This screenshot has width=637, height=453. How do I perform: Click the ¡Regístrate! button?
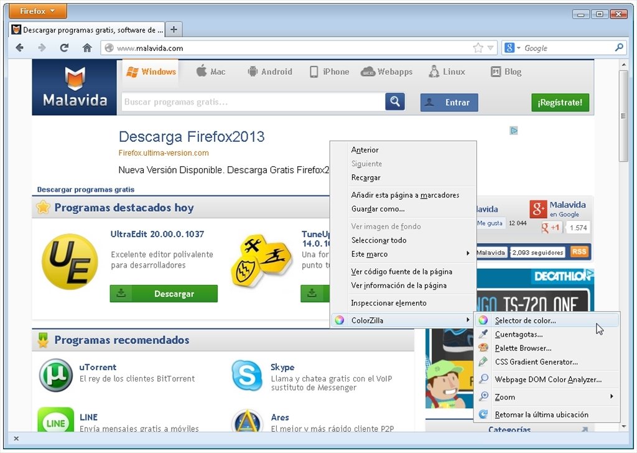560,103
